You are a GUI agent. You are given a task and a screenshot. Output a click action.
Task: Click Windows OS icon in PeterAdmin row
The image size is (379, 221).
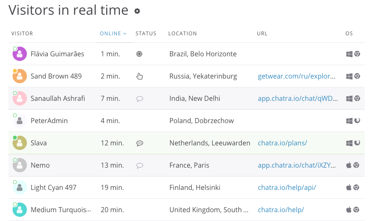pyautogui.click(x=349, y=121)
